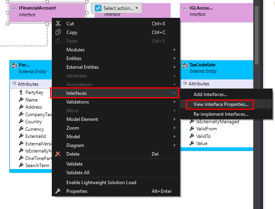Select the IGLAccou... interface shape
Screen dimensions: 275x209
217,13
